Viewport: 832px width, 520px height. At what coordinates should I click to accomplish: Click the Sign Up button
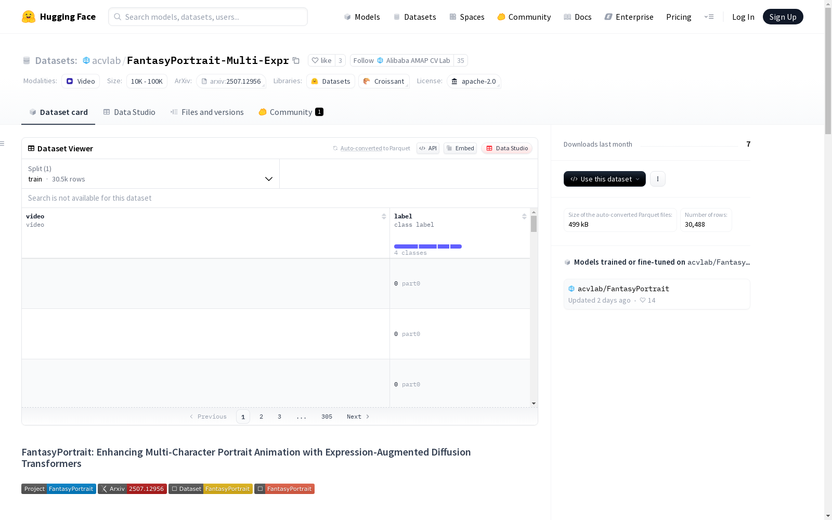pyautogui.click(x=783, y=17)
